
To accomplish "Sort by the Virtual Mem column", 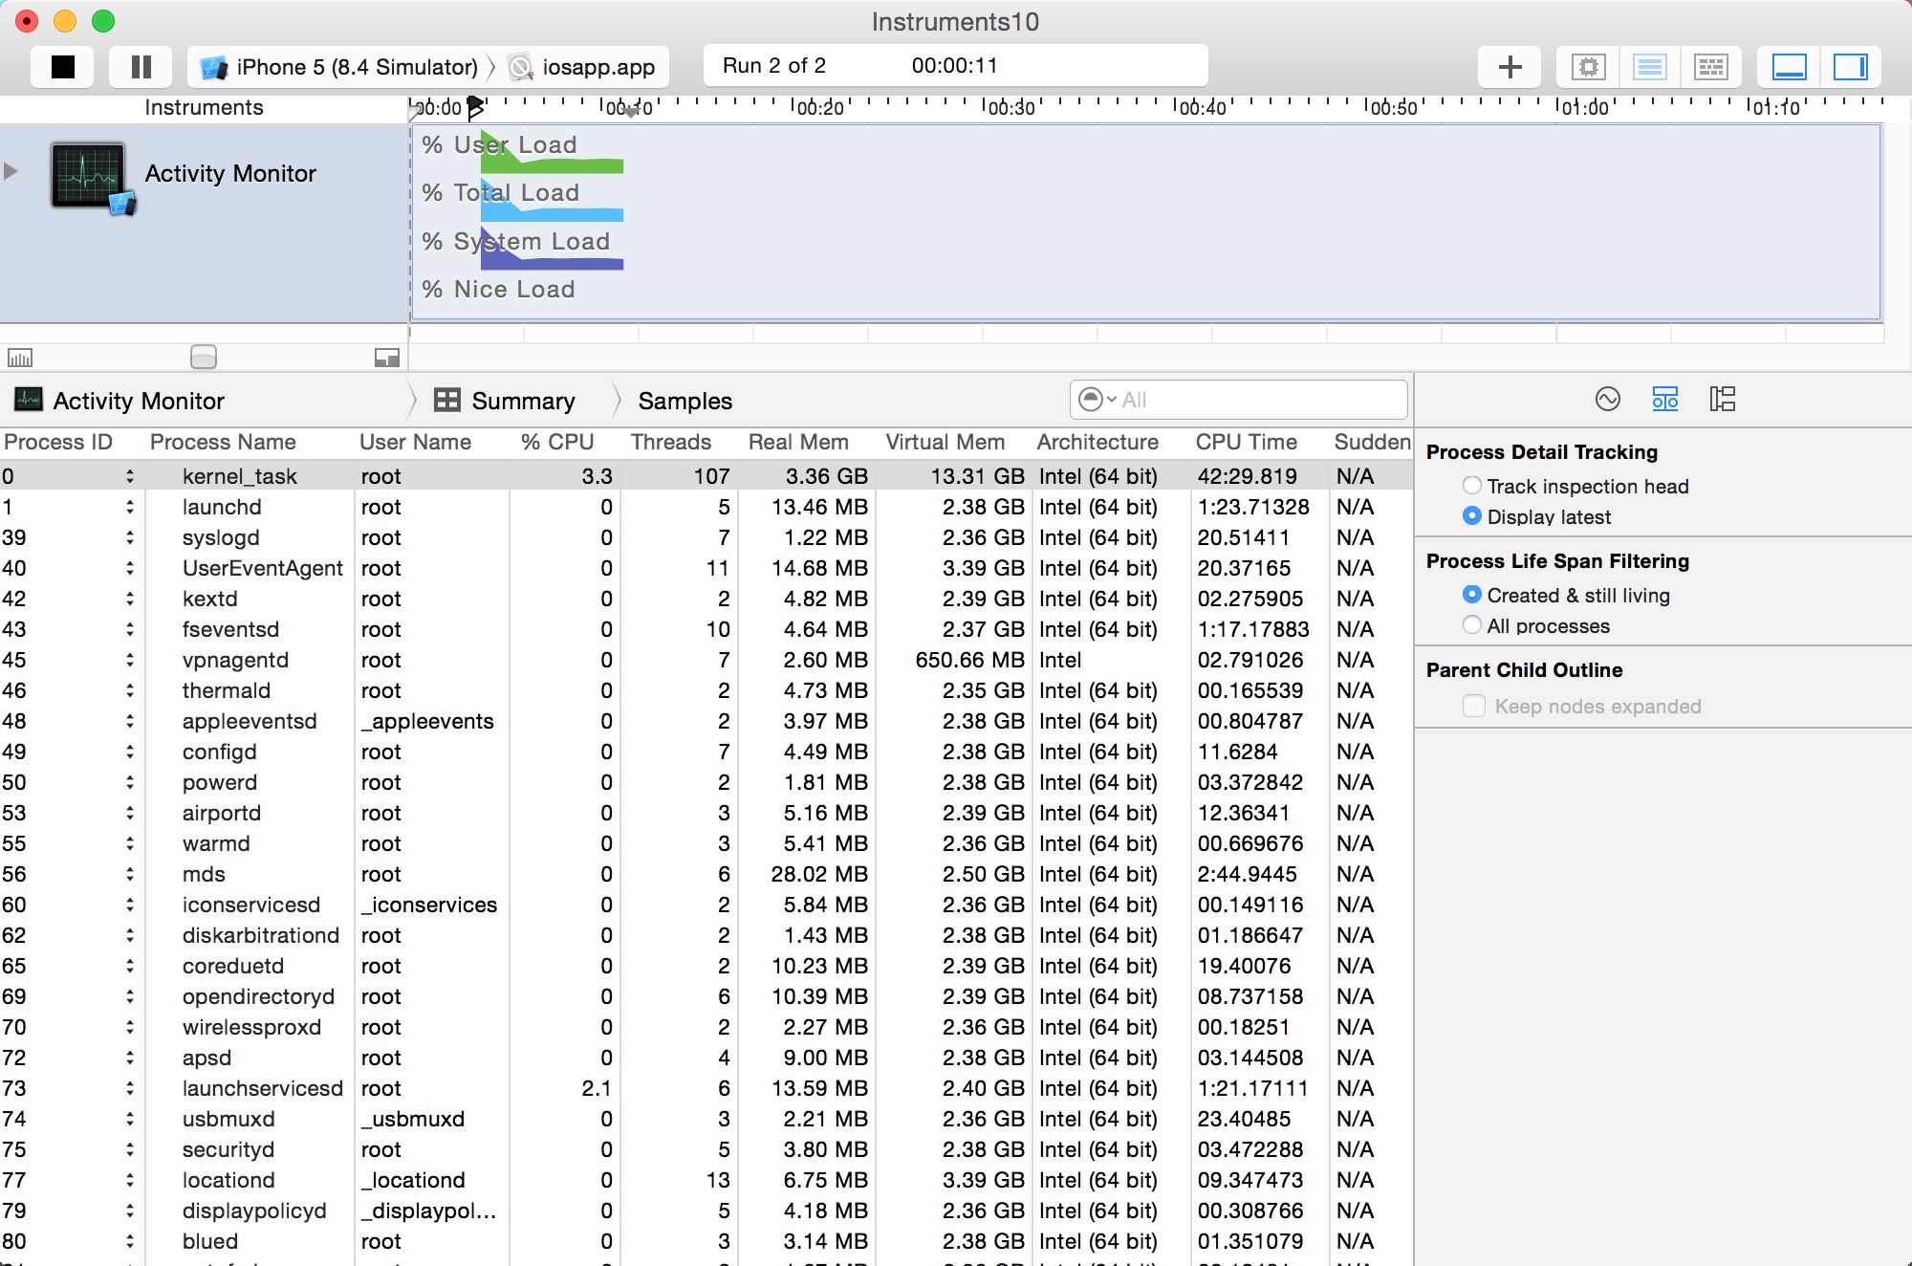I will 945,442.
